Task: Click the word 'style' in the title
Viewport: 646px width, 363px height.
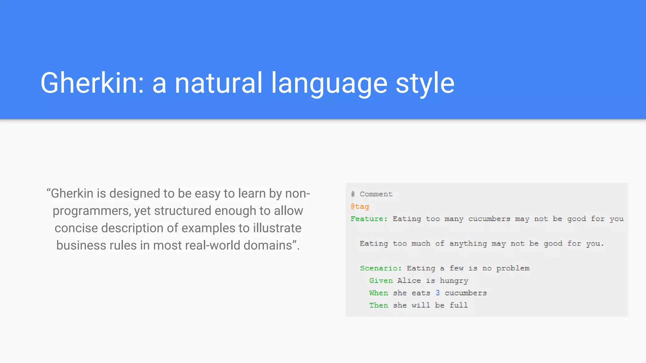Action: point(425,83)
